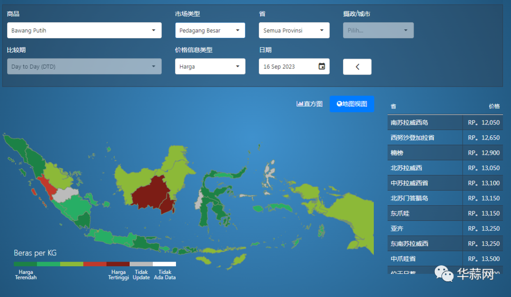
Task: Click the RP. 12,050 price cell
Action: pyautogui.click(x=484, y=122)
